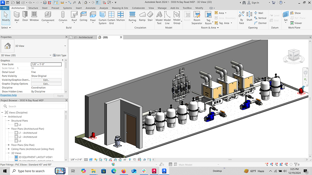Toggle the Detail Level icon in view control bar
312x175 pixels.
coord(86,159)
